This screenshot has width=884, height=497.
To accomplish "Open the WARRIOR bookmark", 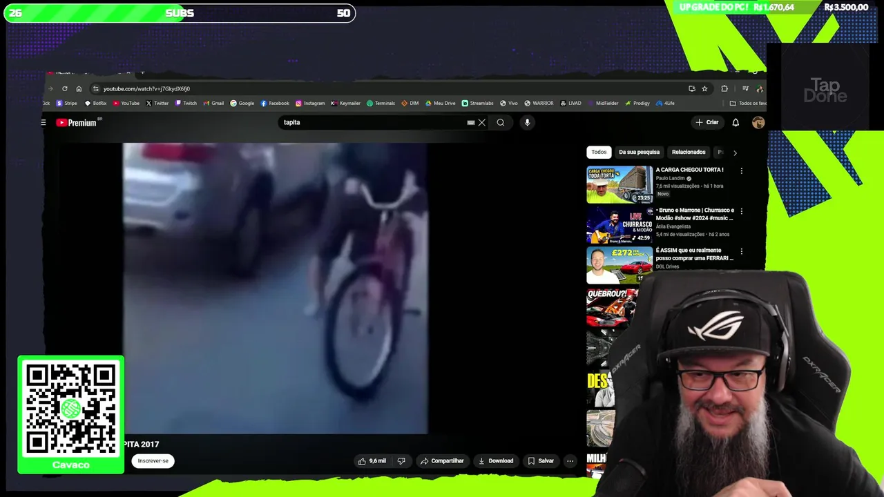I will (x=539, y=103).
